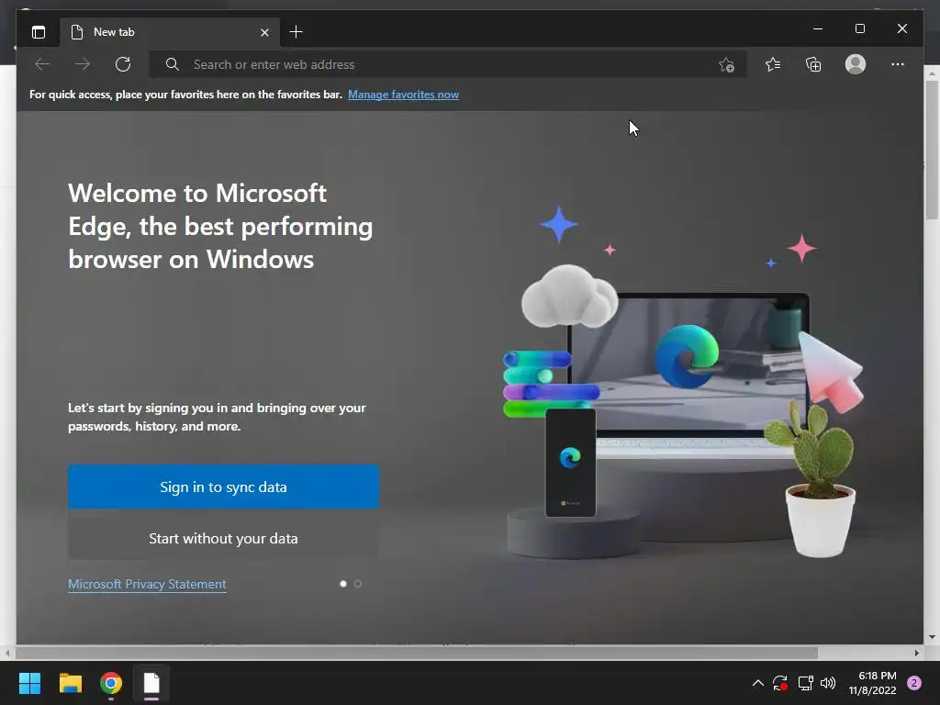Click the sync status tray icon

pos(780,683)
